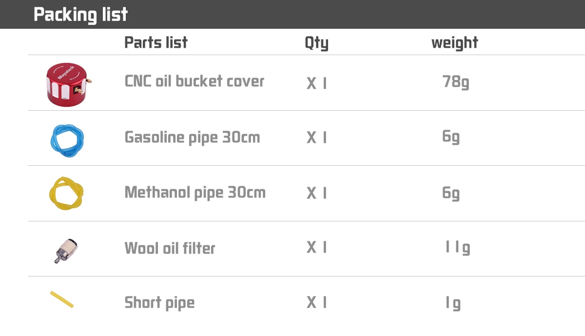The width and height of the screenshot is (585, 336).
Task: Click the quantity X 1 for gasoline pipe
Action: (x=317, y=138)
